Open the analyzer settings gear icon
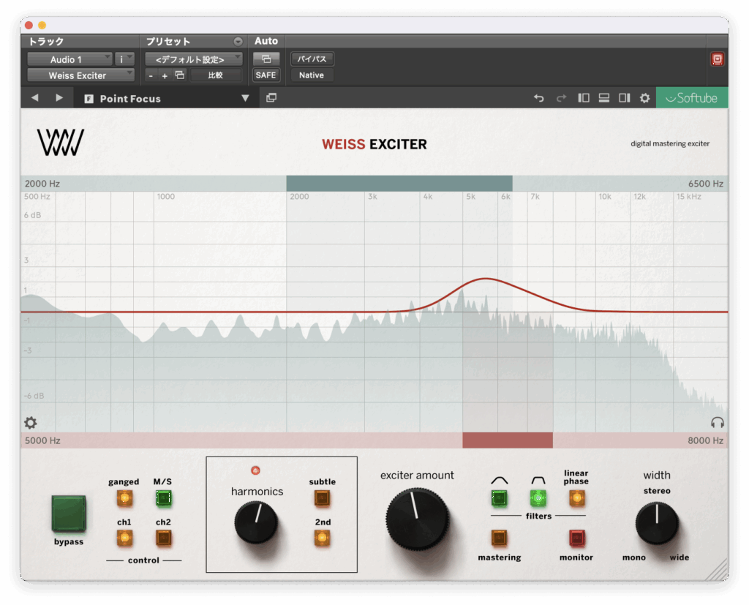The height and width of the screenshot is (605, 749). (x=31, y=422)
